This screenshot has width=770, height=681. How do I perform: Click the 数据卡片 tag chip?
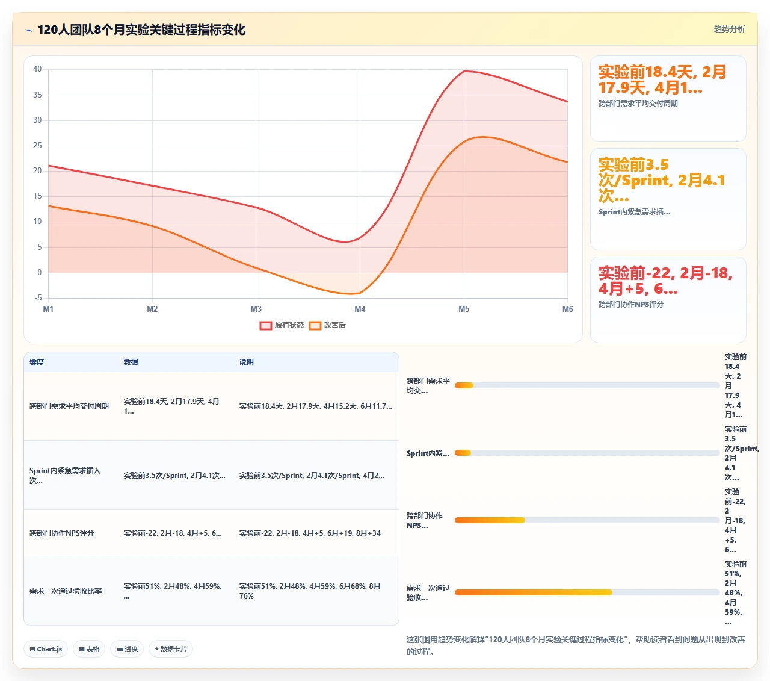click(x=171, y=649)
